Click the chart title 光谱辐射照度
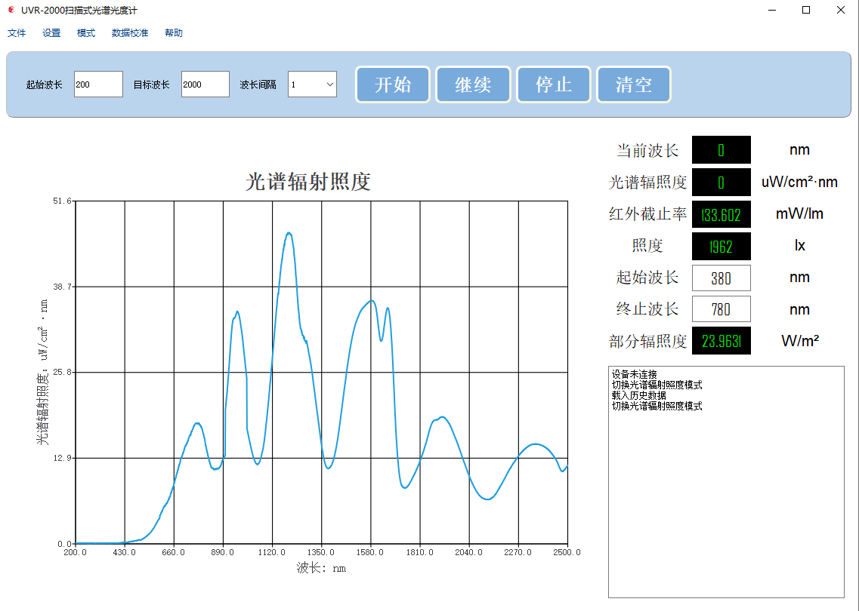This screenshot has height=611, width=859. click(x=308, y=182)
